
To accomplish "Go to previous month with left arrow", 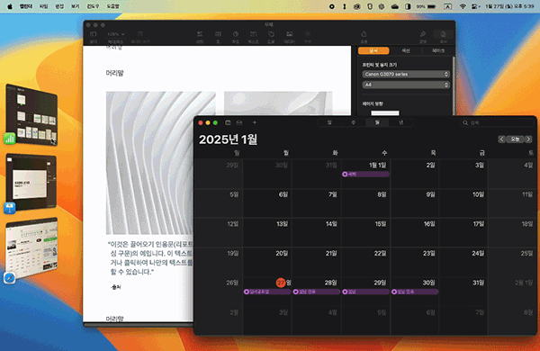I will 501,139.
